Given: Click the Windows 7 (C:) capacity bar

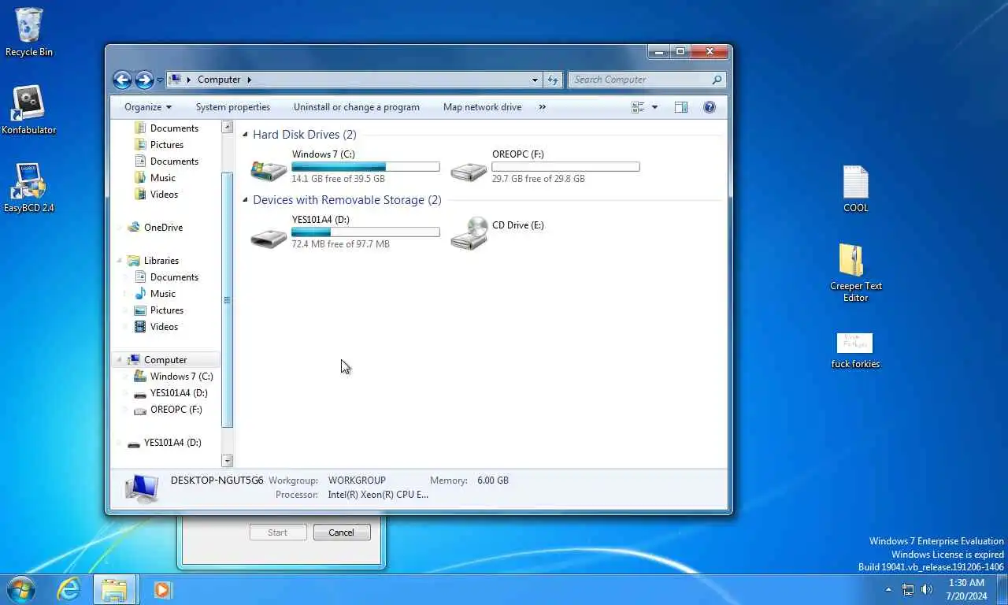Looking at the screenshot, I should [365, 167].
